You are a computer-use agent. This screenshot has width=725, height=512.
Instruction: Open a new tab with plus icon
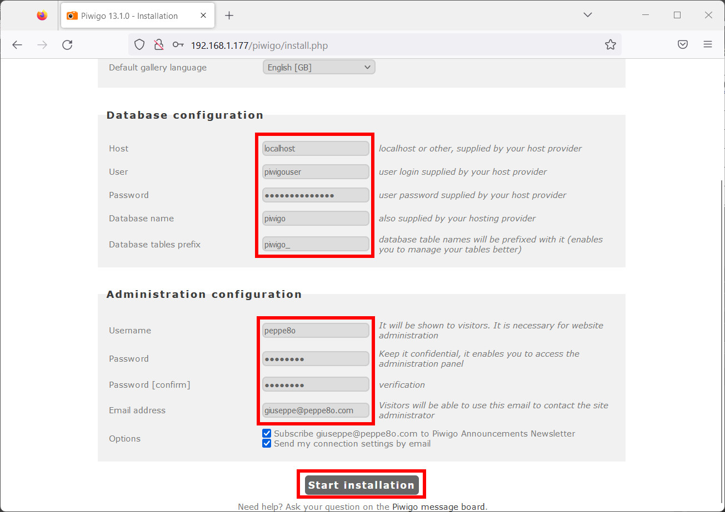point(229,16)
